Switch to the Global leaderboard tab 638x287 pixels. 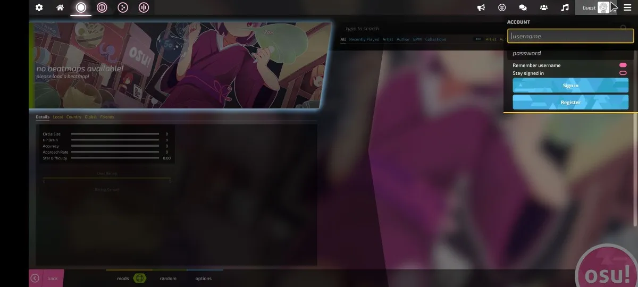pyautogui.click(x=91, y=117)
